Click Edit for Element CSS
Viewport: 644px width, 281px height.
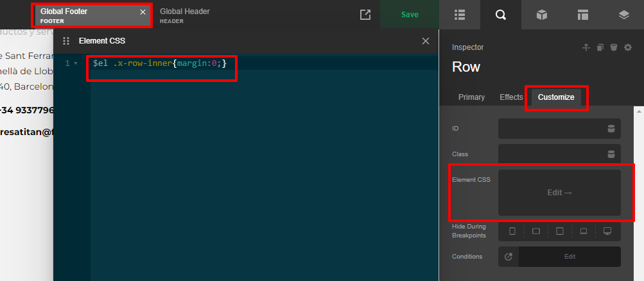click(x=559, y=193)
